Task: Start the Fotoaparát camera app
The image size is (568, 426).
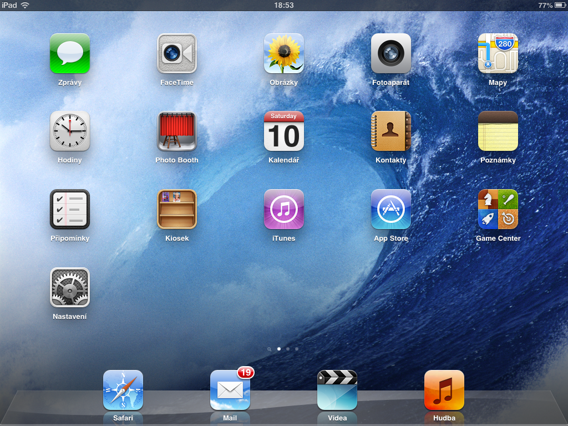Action: point(390,54)
